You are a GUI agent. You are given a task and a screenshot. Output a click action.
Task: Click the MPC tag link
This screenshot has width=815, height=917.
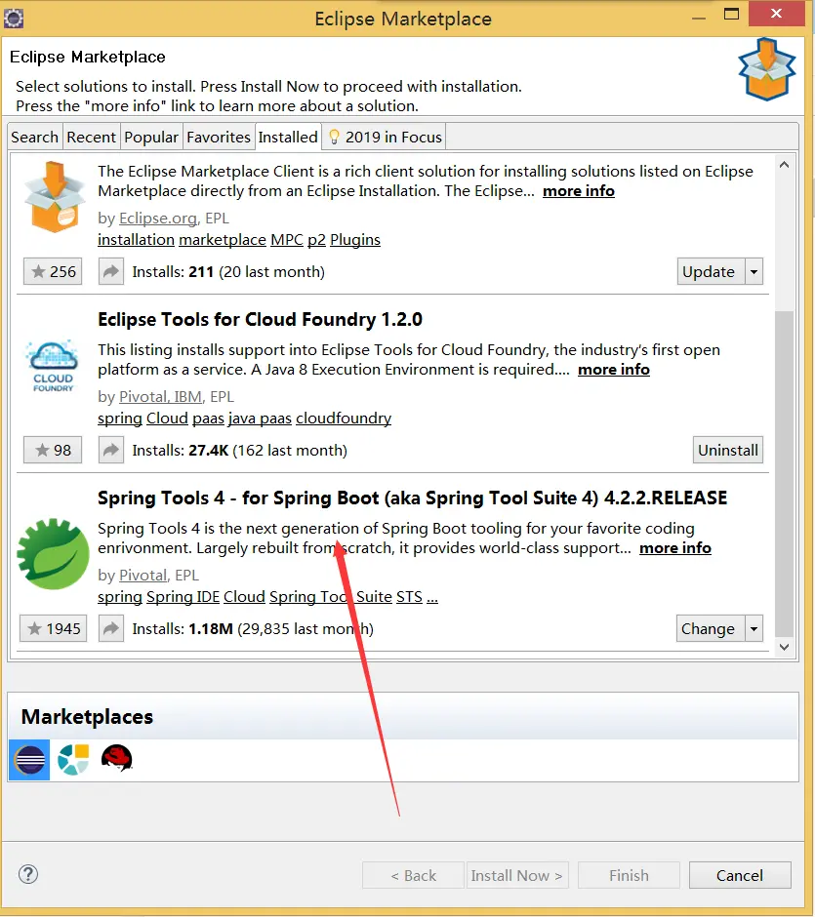click(x=287, y=240)
